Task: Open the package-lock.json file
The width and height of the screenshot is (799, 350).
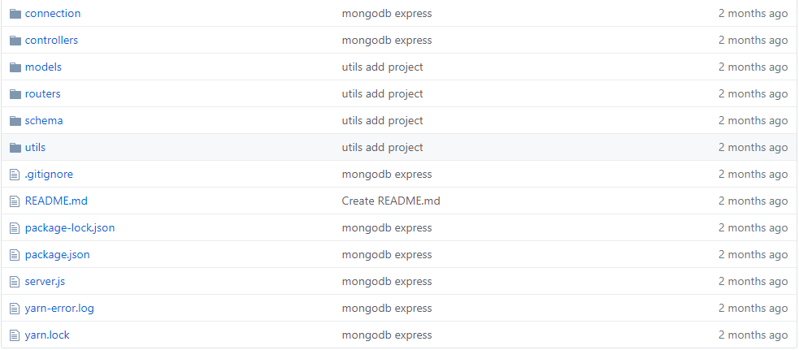Action: pos(70,227)
